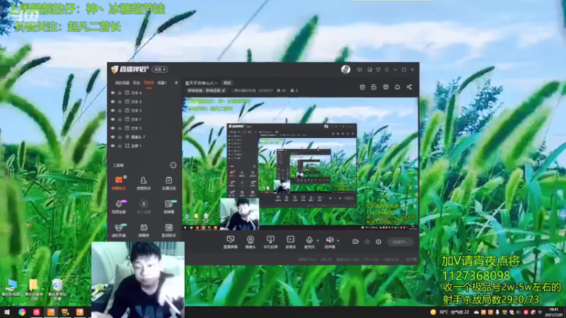Open the message icon next to the avatar

click(359, 69)
